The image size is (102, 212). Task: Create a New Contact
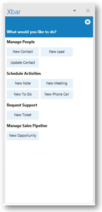tap(23, 52)
